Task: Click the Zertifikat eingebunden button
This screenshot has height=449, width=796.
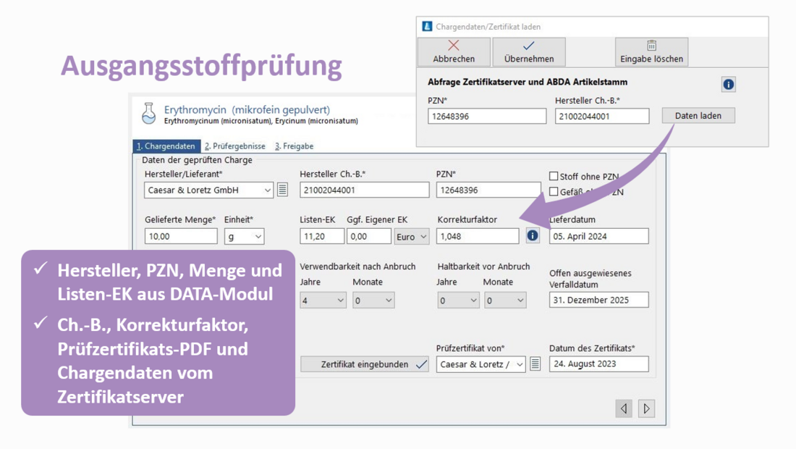Action: click(x=365, y=364)
